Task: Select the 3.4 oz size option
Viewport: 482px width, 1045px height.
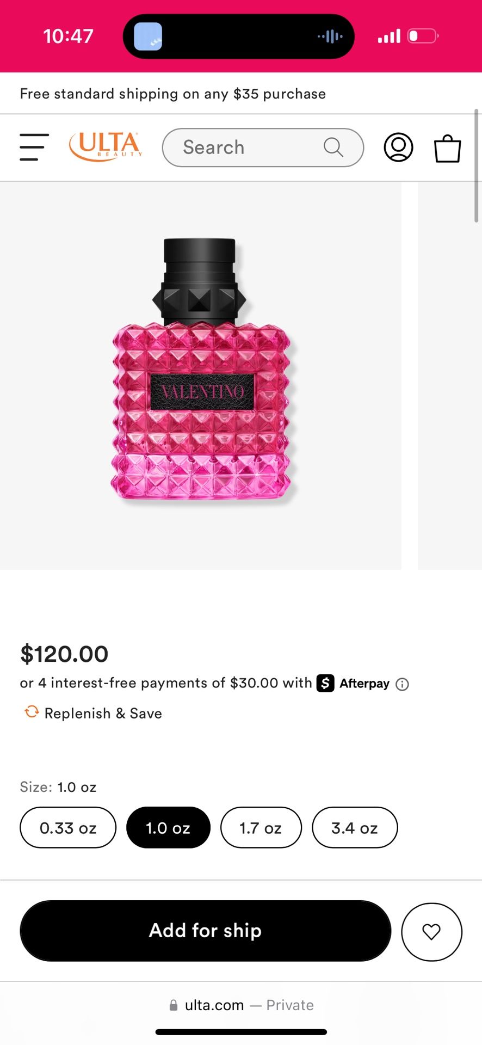Action: pos(355,827)
